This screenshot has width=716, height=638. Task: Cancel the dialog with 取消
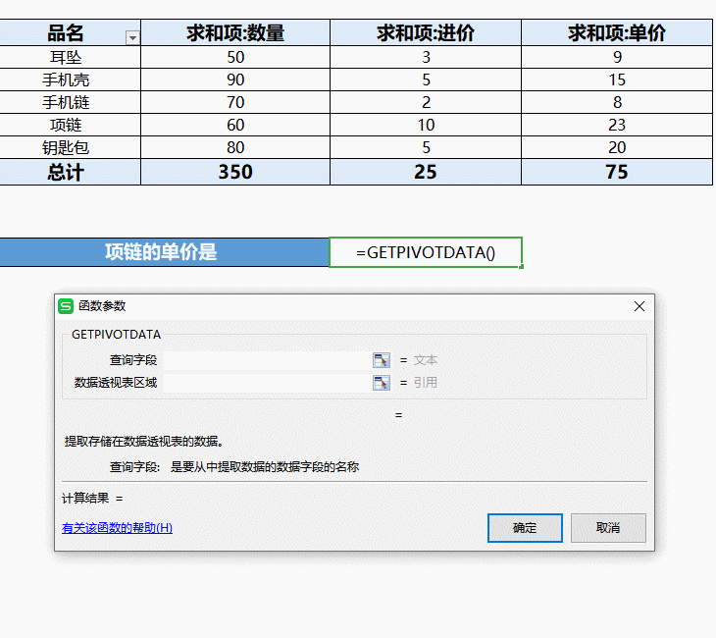click(608, 528)
